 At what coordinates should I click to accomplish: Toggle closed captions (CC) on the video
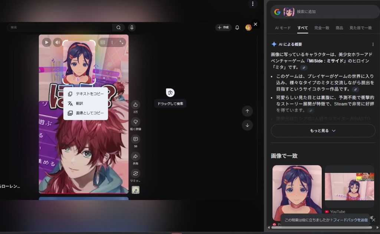(103, 42)
